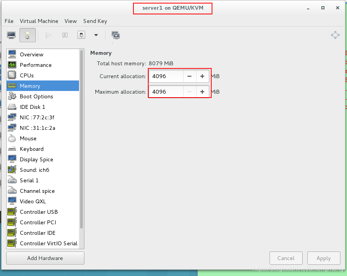The width and height of the screenshot is (347, 276).
Task: Click the Add Hardware button
Action: (x=45, y=258)
